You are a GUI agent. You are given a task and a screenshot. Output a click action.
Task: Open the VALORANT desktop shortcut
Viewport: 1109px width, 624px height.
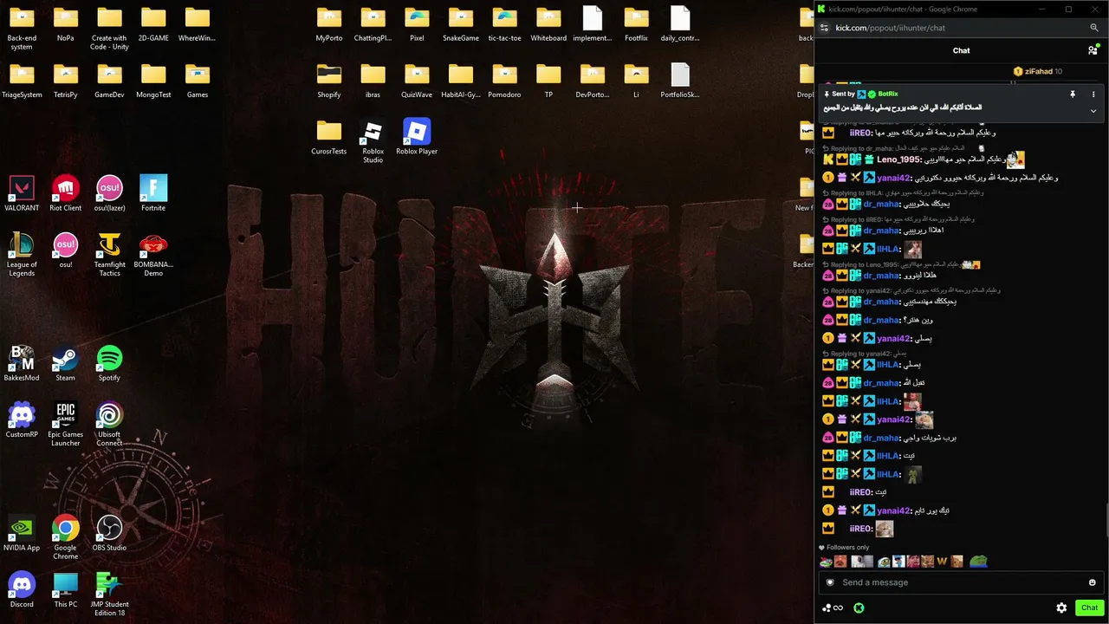(x=22, y=194)
